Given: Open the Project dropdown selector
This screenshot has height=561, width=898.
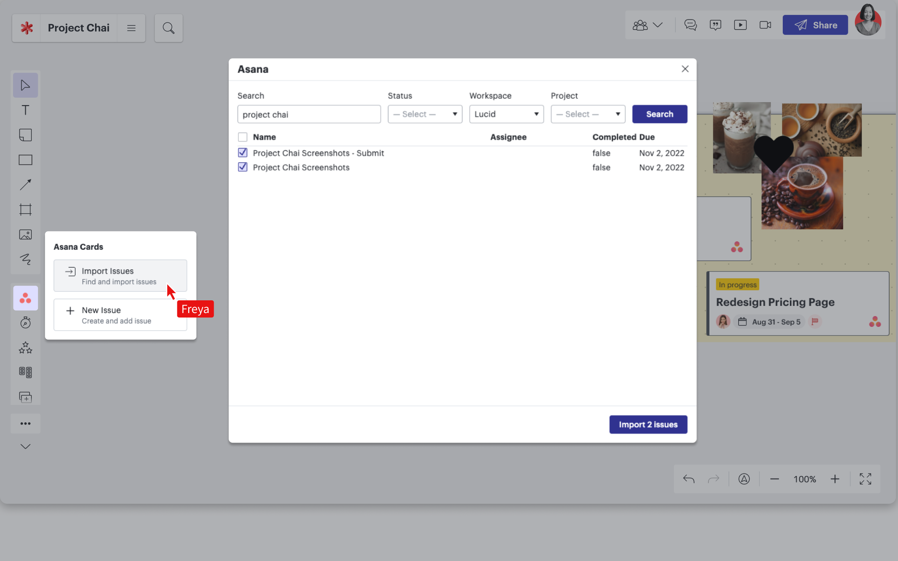Looking at the screenshot, I should pos(587,114).
